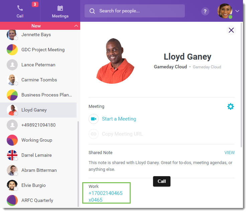Switch to the Meetings tab label
The image size is (248, 213).
(60, 16)
